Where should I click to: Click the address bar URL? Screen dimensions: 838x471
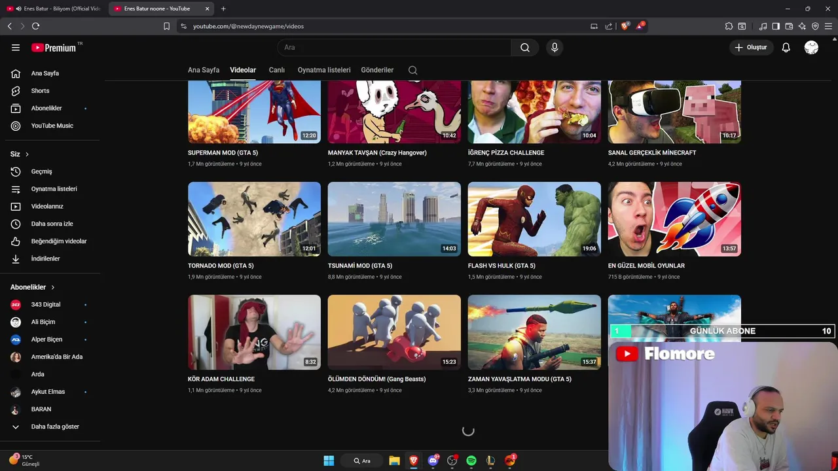coord(249,26)
